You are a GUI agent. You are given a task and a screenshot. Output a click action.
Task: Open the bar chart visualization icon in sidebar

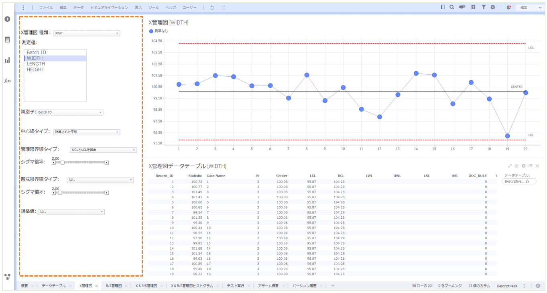pos(7,60)
